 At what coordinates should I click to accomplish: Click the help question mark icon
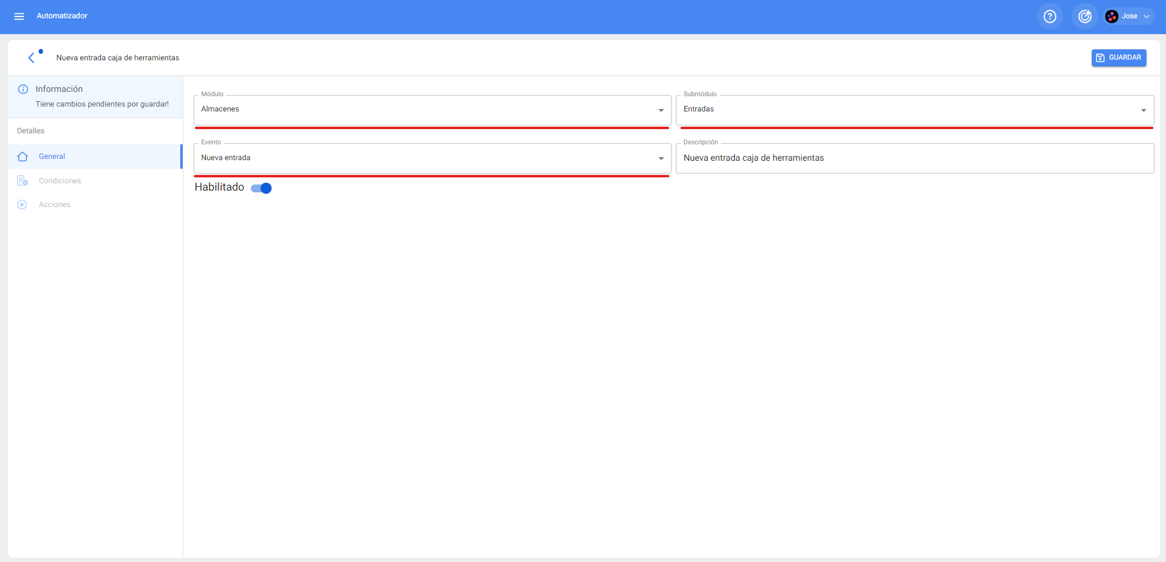(x=1050, y=16)
